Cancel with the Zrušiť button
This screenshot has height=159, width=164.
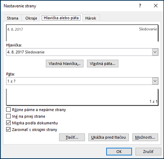pos(148,152)
